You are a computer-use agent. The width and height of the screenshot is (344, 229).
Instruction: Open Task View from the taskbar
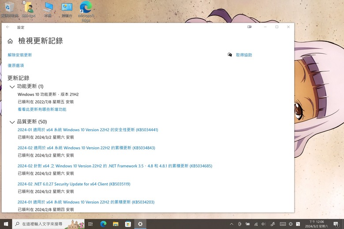90,224
